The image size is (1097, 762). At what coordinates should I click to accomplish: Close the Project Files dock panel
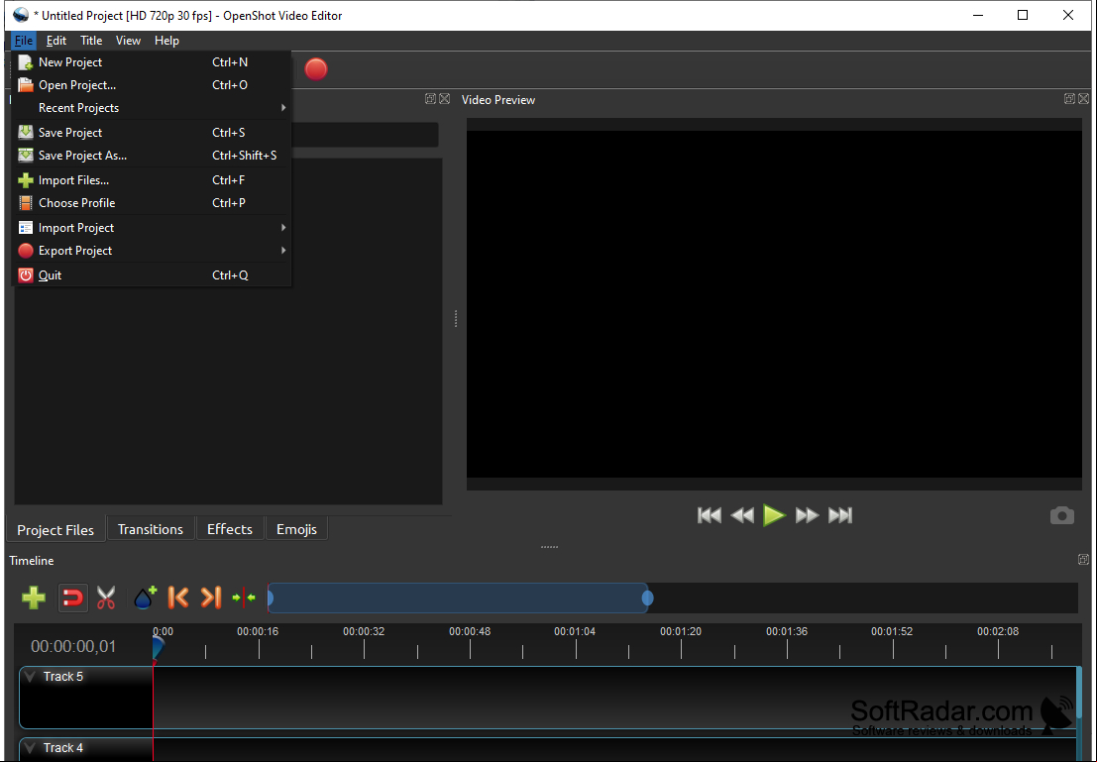click(444, 99)
